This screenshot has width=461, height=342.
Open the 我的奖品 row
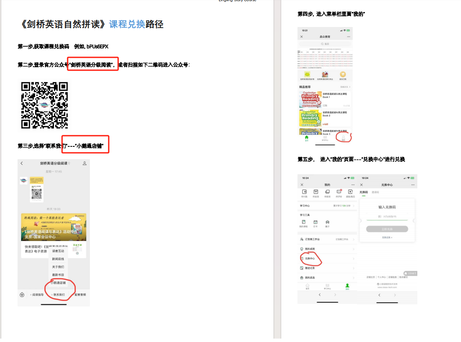tap(327, 278)
